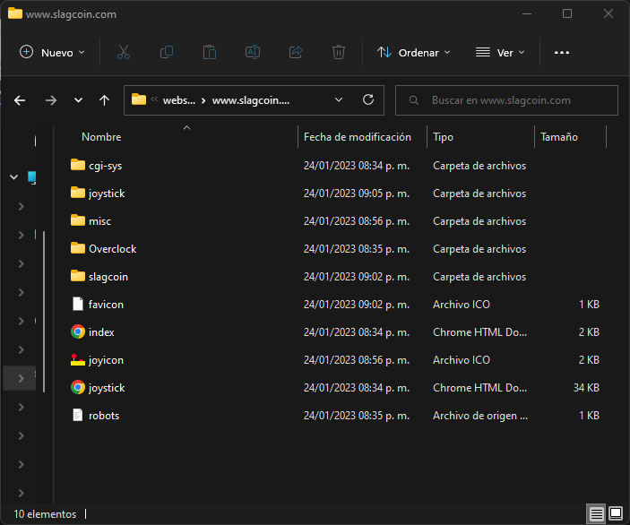Click the Share icon in toolbar

coord(296,52)
